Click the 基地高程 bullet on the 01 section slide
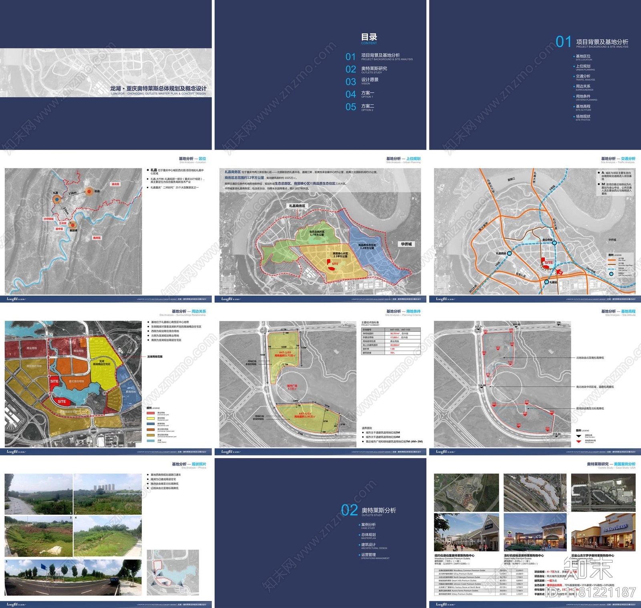The height and width of the screenshot is (608, 641). 583,108
